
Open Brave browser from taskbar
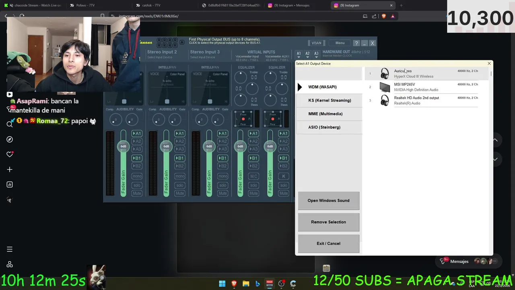(x=234, y=284)
